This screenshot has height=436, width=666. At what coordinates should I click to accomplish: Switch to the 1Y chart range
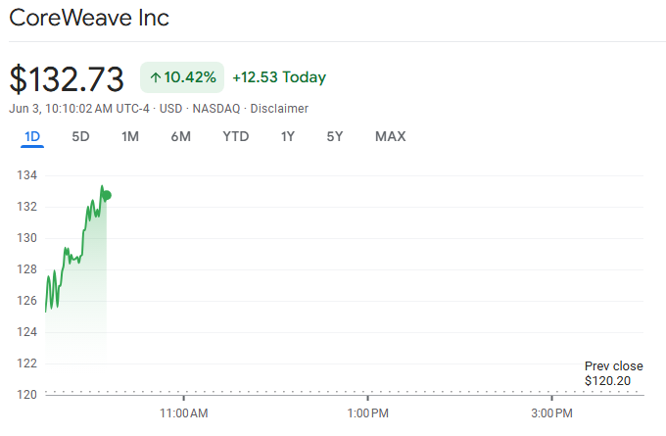click(x=287, y=136)
